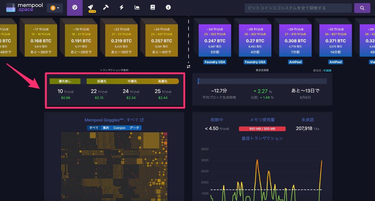Swap block direction with the arrows icon
The height and width of the screenshot is (201, 375).
(188, 67)
